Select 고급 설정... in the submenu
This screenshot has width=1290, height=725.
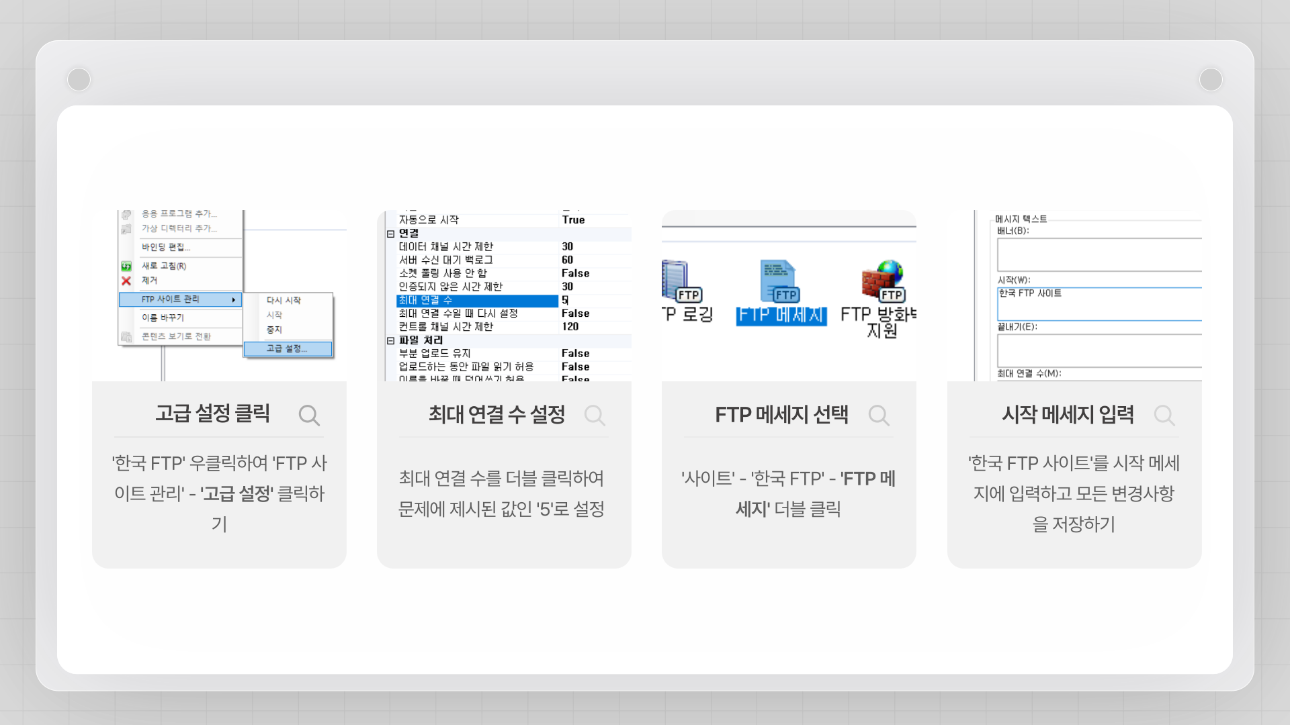[x=287, y=348]
